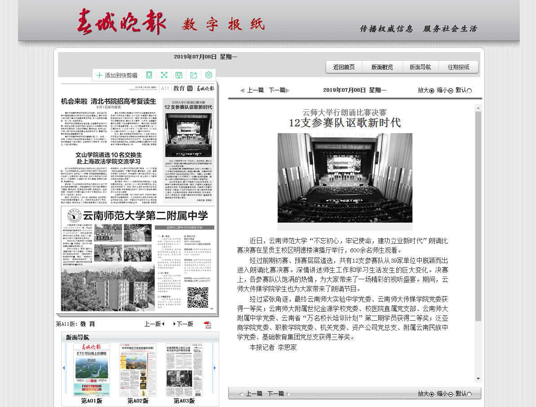Download page via red PDF icon
This screenshot has width=536, height=407.
coord(208,324)
